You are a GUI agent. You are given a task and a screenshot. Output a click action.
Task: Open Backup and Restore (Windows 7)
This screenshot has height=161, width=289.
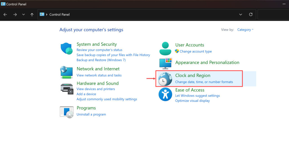[101, 60]
